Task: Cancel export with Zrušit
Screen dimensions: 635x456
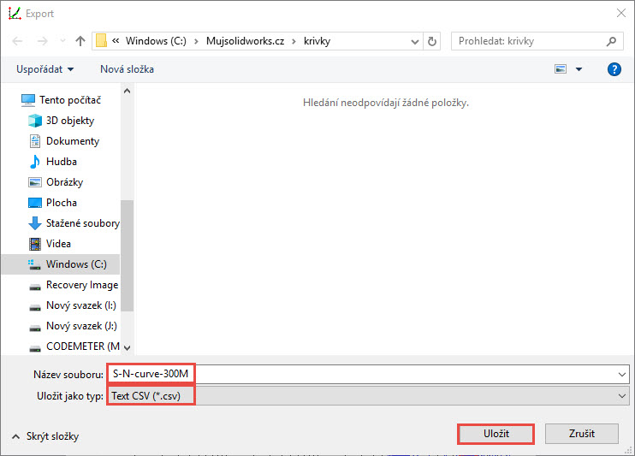Action: click(x=582, y=434)
